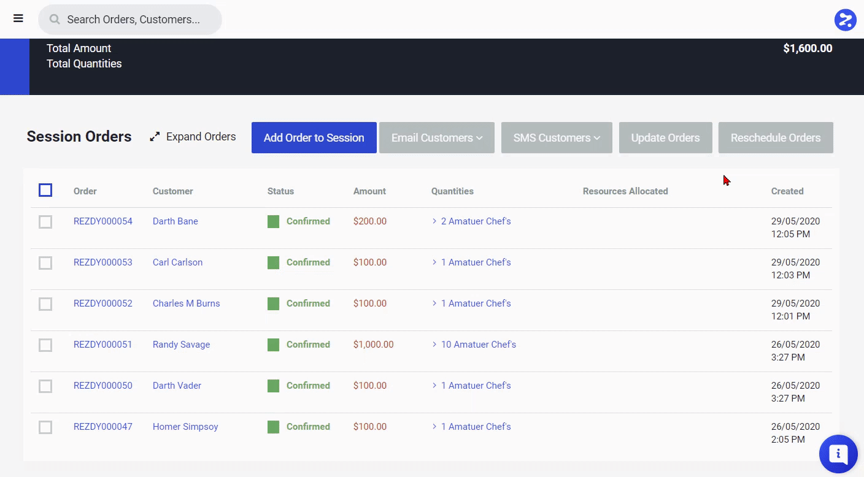The image size is (864, 477).
Task: Click the Confirmed status for Darth Vader
Action: [308, 386]
